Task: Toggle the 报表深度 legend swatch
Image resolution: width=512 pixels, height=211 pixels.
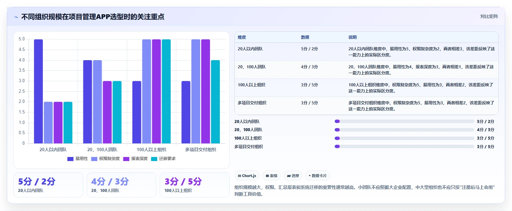Action: tap(126, 159)
